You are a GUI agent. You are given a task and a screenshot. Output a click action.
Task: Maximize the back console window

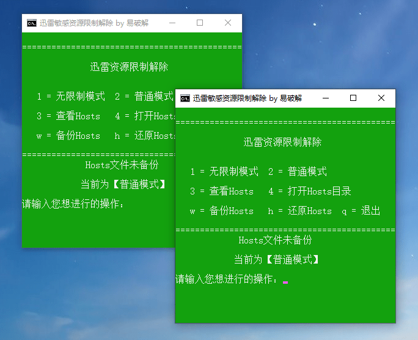(x=200, y=23)
